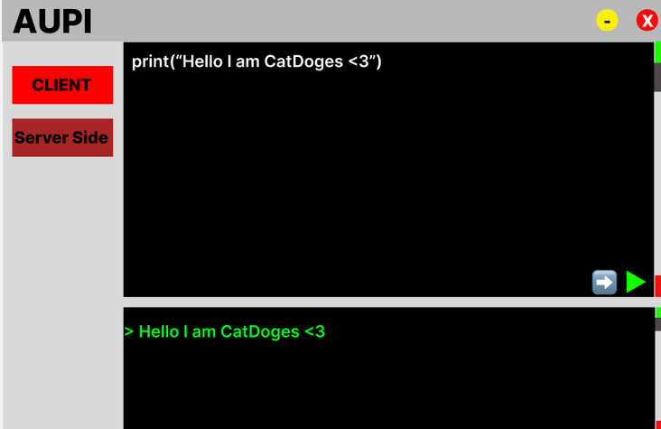Image resolution: width=661 pixels, height=429 pixels.
Task: Click green top cap of editor scrollbar
Action: point(657,52)
